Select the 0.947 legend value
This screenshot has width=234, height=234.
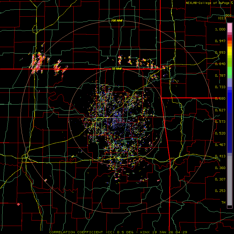click(x=220, y=41)
